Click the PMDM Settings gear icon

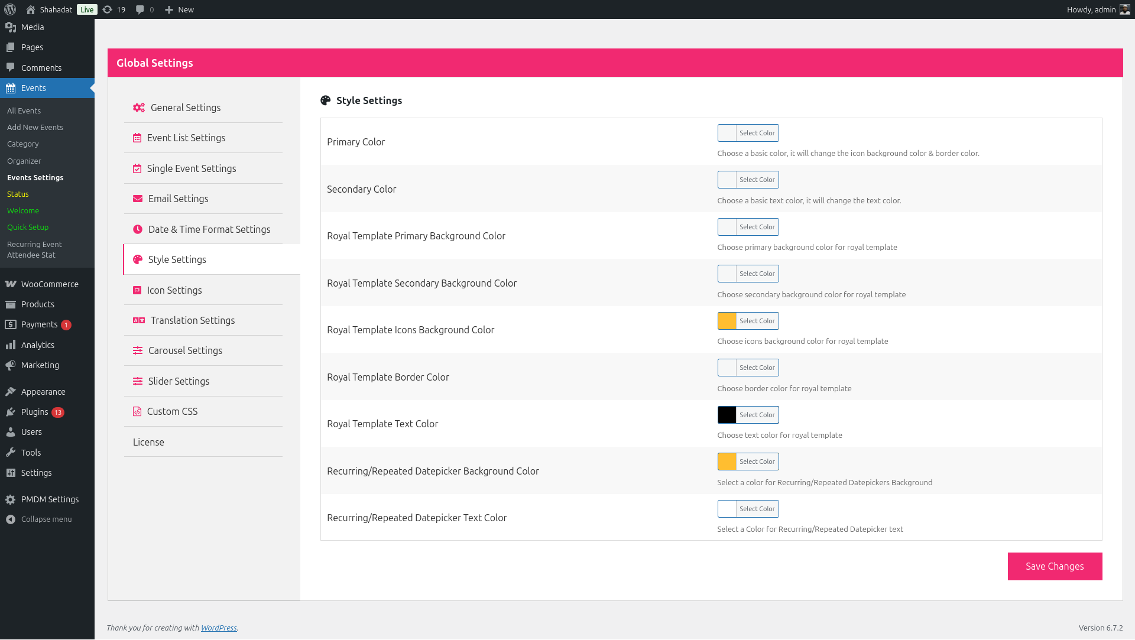point(11,499)
